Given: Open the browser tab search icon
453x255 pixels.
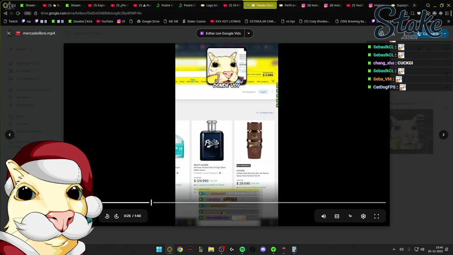Looking at the screenshot, I should [428, 5].
